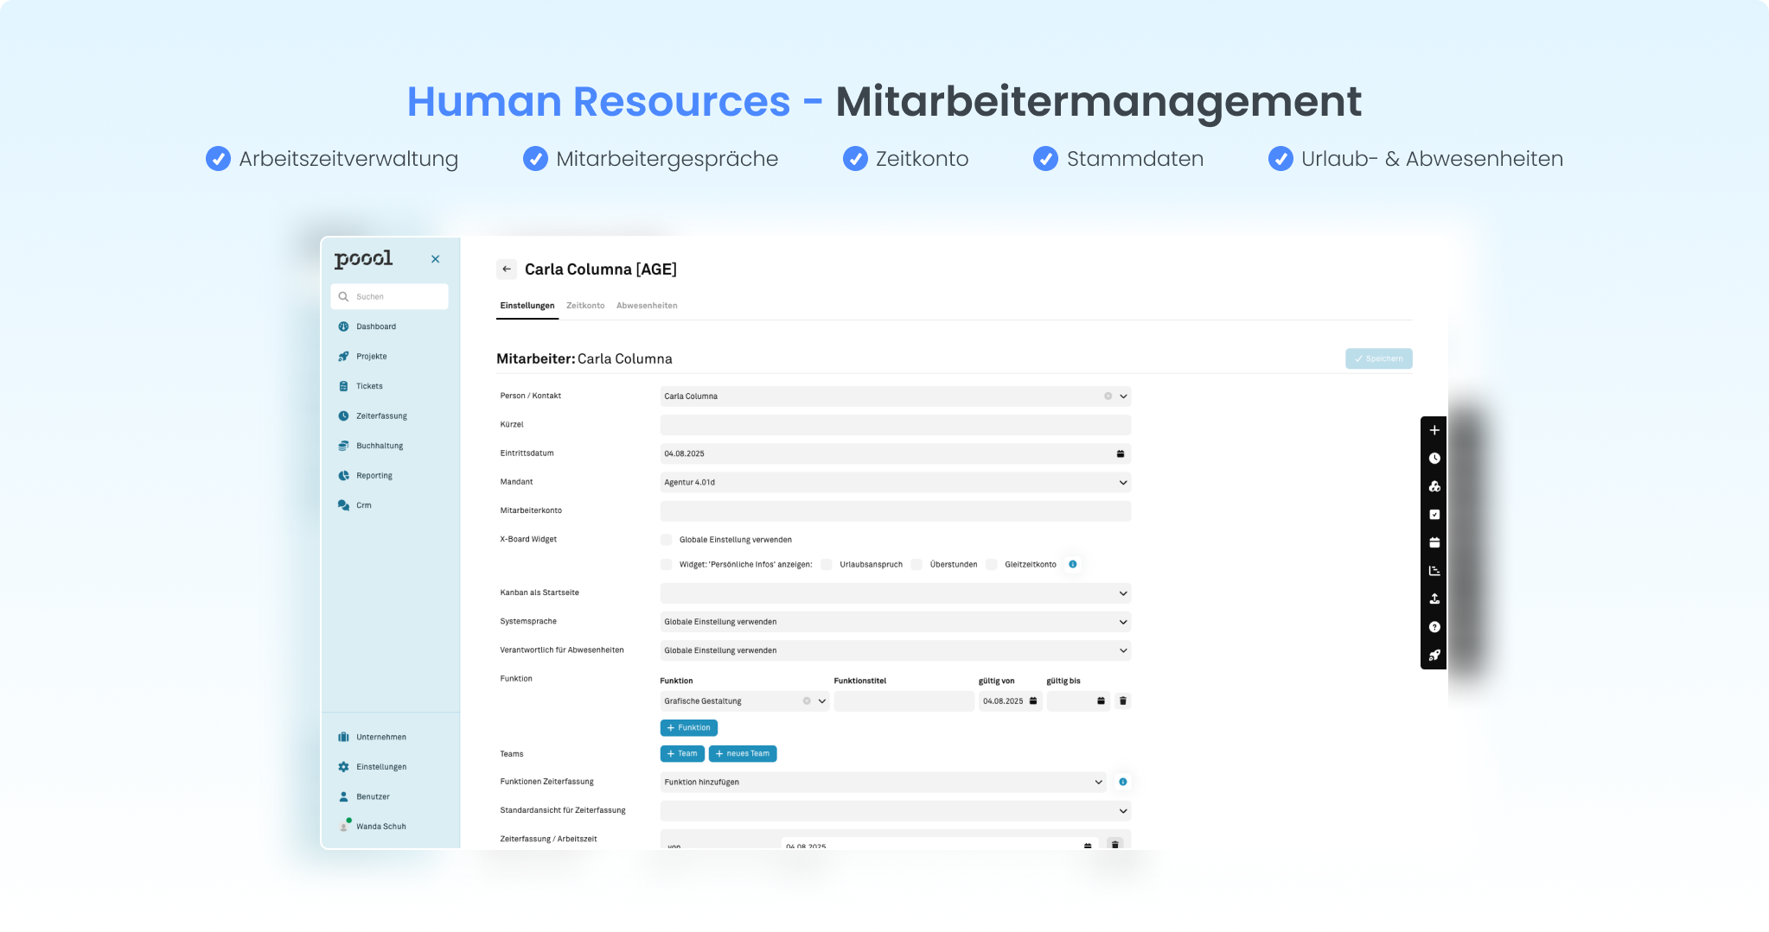Open the Systemsprache dropdown
This screenshot has height=932, width=1769.
click(x=895, y=622)
